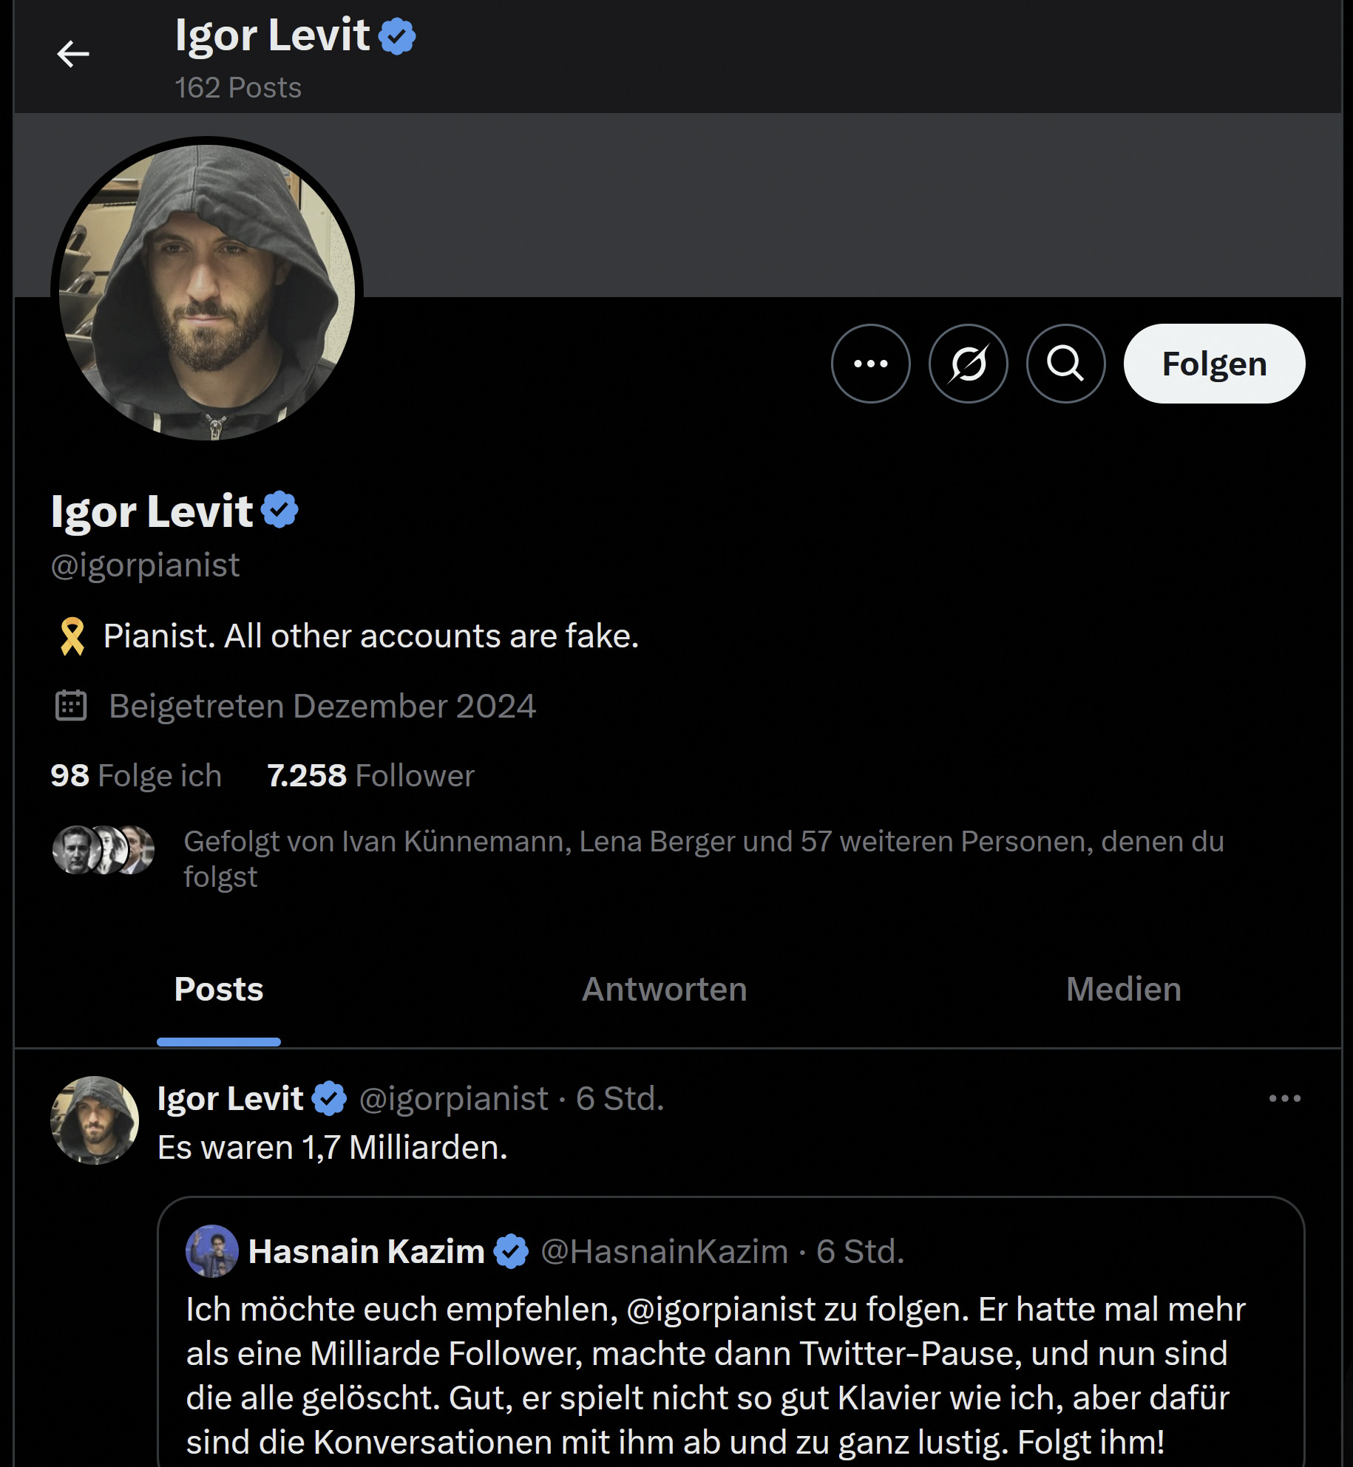Screen dimensions: 1353x1467
Task: Switch to the Medien tab
Action: pyautogui.click(x=1123, y=990)
